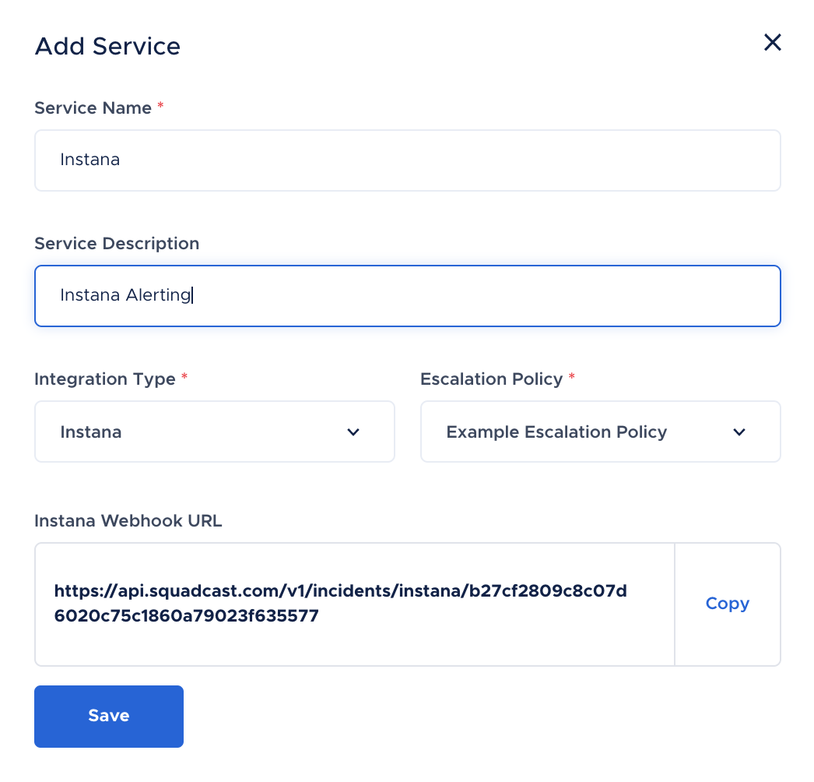Click the Integration Type label
The height and width of the screenshot is (782, 814).
pyautogui.click(x=105, y=379)
